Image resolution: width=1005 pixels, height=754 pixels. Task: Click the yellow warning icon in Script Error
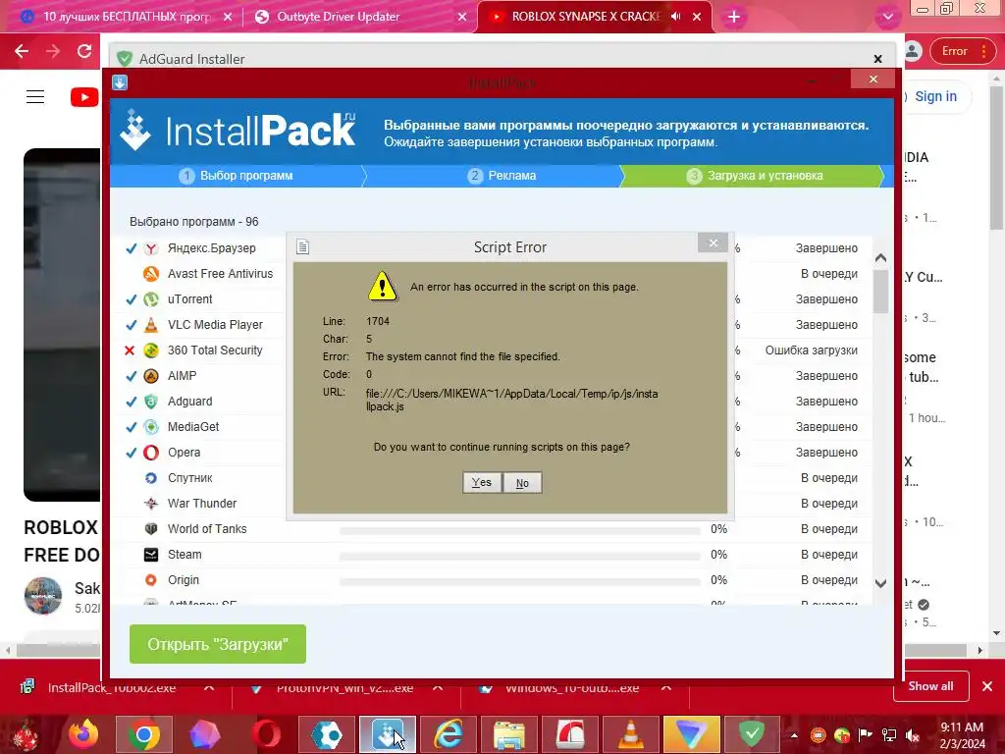click(383, 286)
